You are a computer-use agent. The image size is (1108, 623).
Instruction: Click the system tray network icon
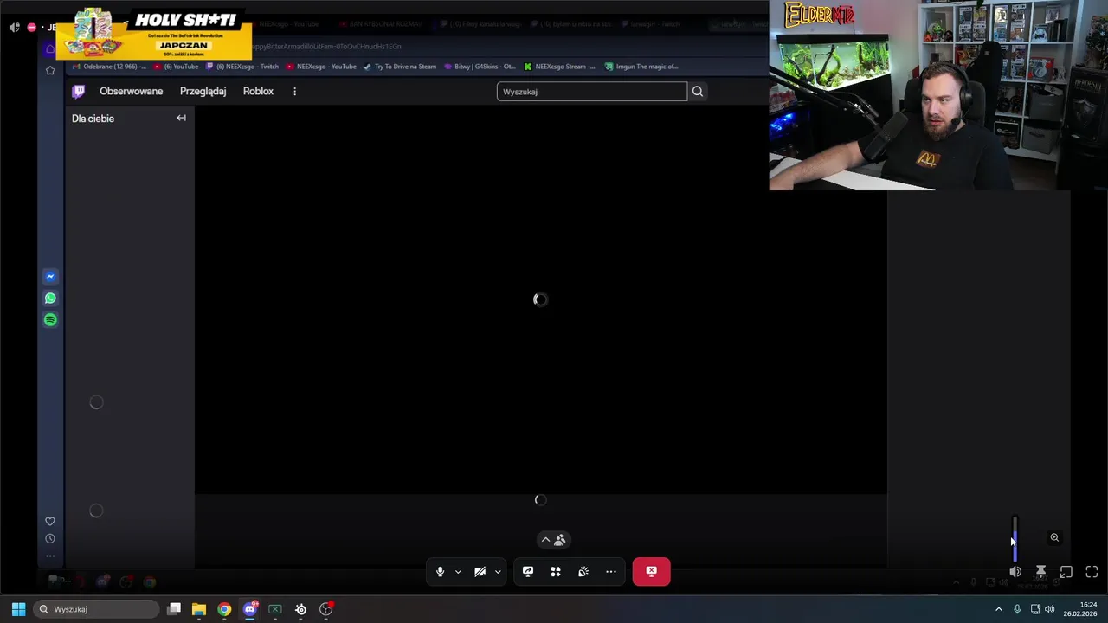click(x=1035, y=609)
